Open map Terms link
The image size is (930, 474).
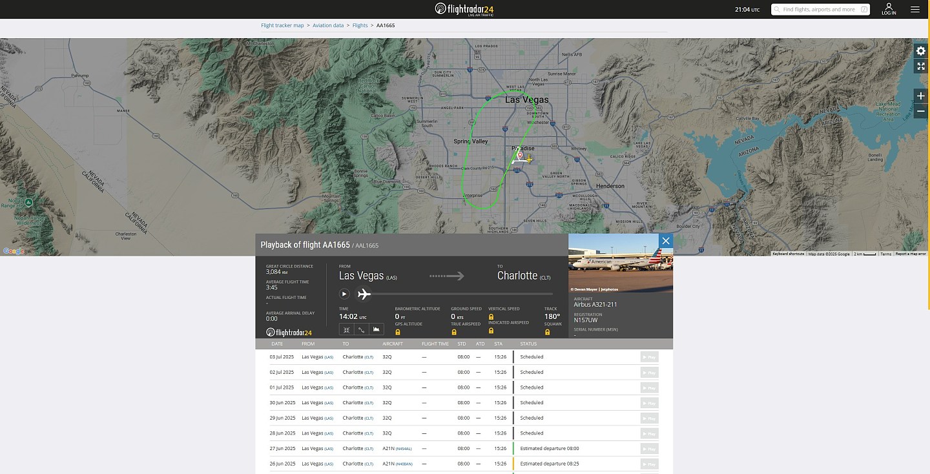(886, 254)
